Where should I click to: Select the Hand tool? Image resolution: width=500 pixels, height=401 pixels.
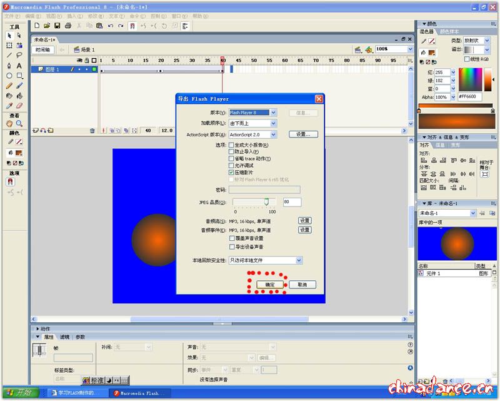(x=9, y=124)
